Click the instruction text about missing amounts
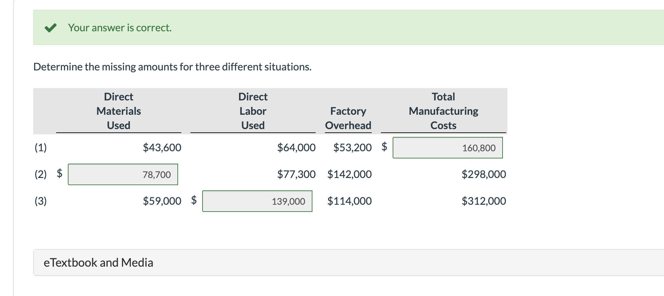The height and width of the screenshot is (296, 664). [173, 67]
